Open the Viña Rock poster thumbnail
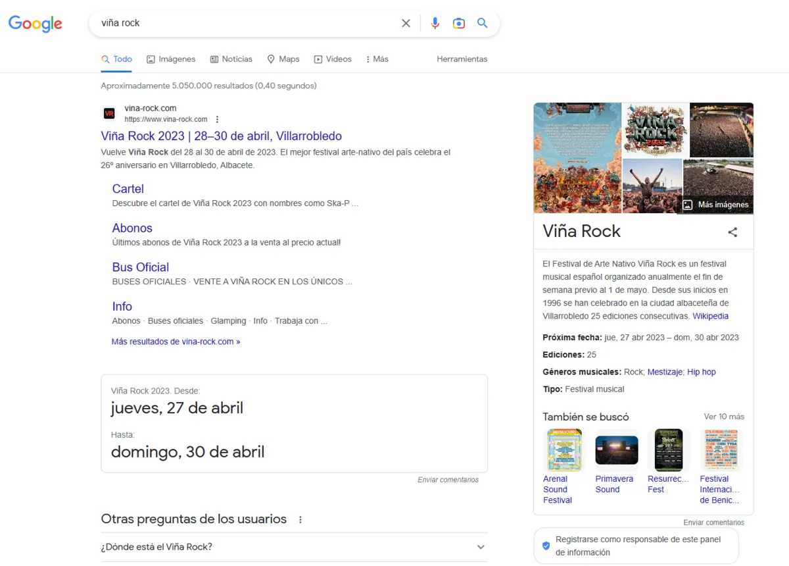 [577, 157]
